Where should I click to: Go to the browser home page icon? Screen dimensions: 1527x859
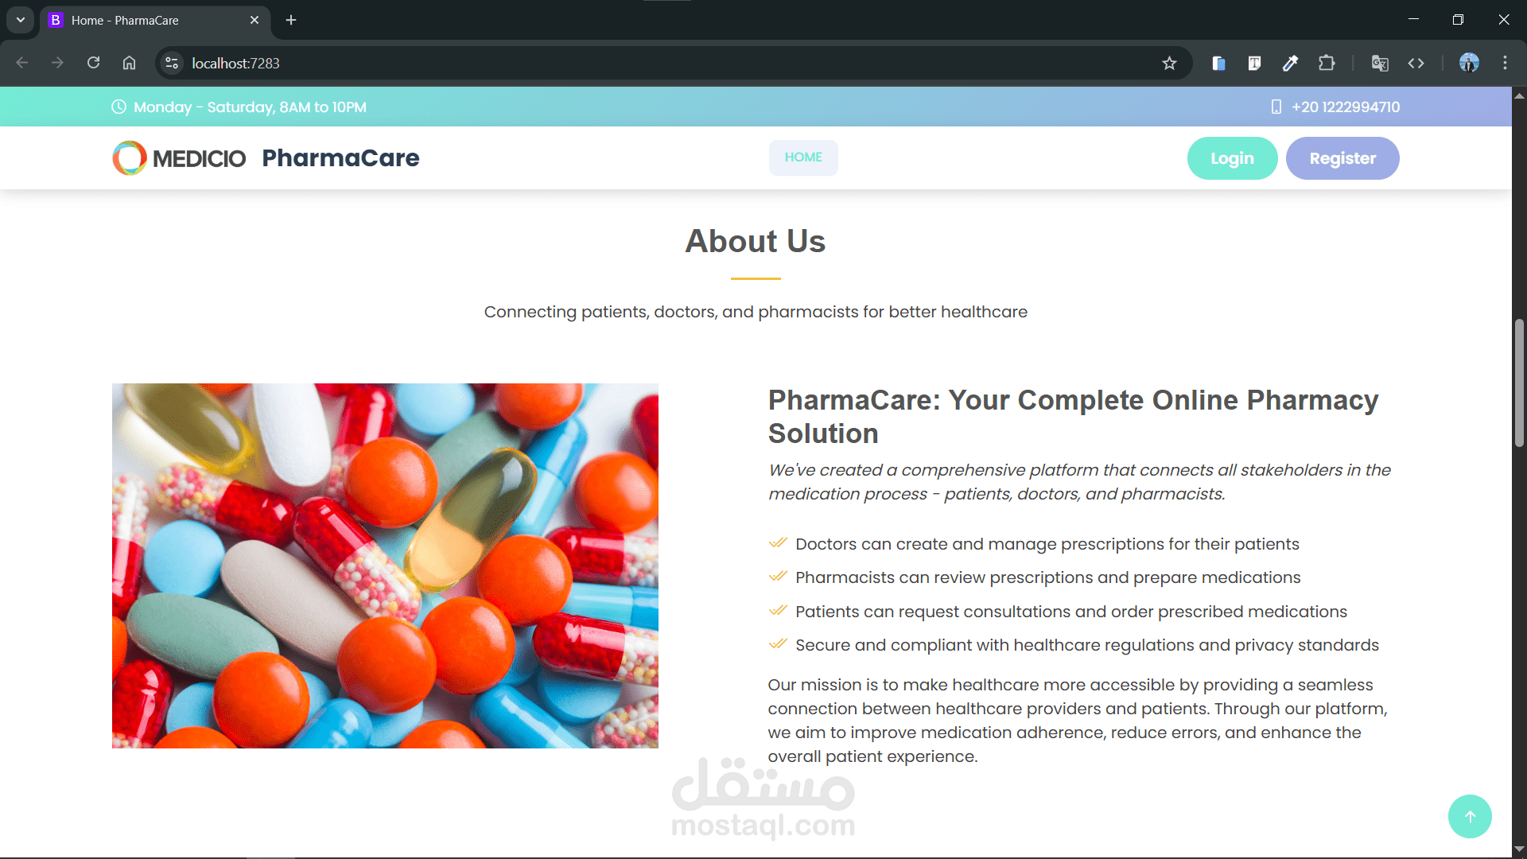(129, 63)
